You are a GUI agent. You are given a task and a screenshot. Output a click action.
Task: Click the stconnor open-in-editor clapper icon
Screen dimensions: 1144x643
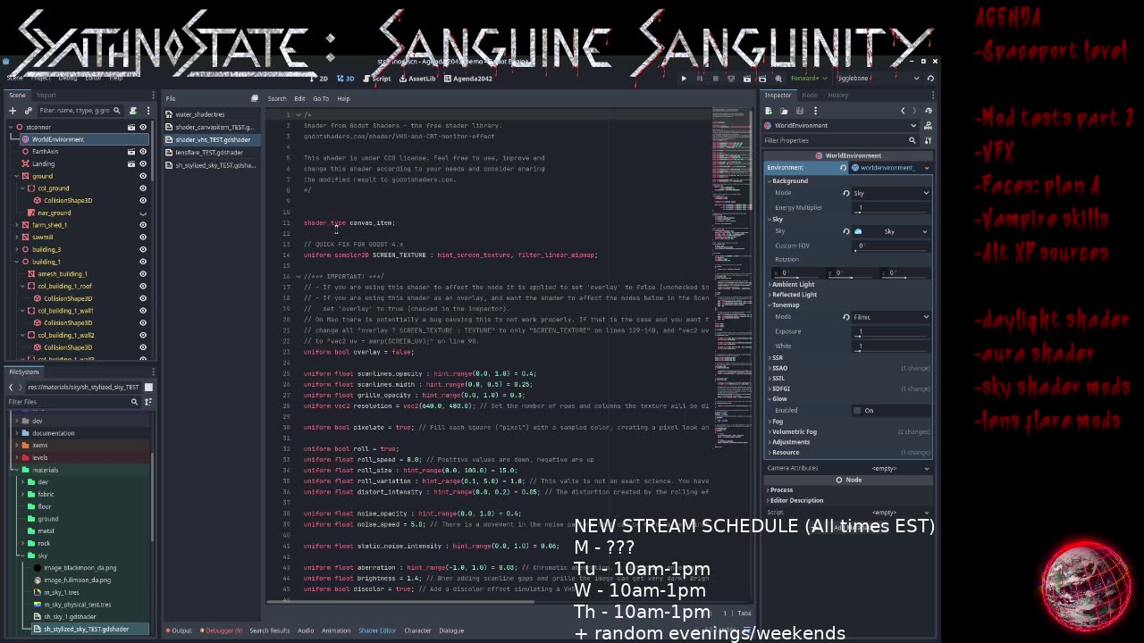[130, 127]
